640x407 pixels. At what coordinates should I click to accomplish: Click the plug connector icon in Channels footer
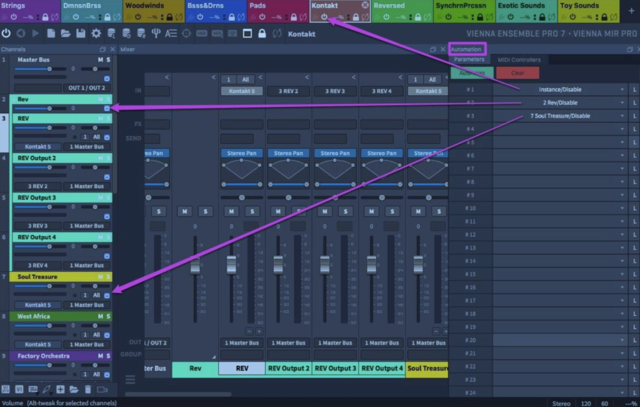pyautogui.click(x=46, y=389)
